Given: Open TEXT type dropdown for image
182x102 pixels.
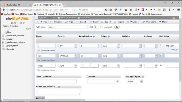Looking at the screenshot, I should click(x=68, y=66).
